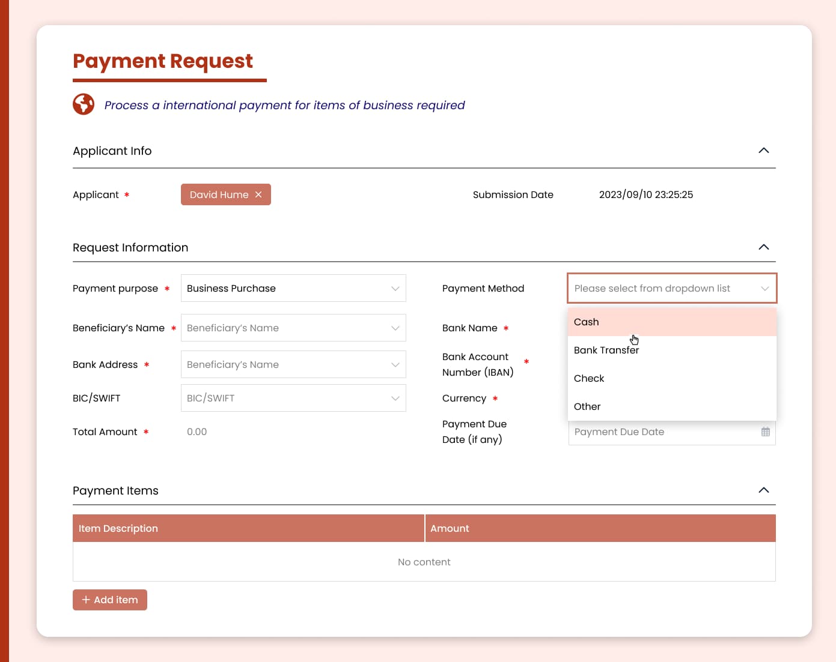This screenshot has height=662, width=836.
Task: Pick Other from the dropdown list
Action: 587,407
